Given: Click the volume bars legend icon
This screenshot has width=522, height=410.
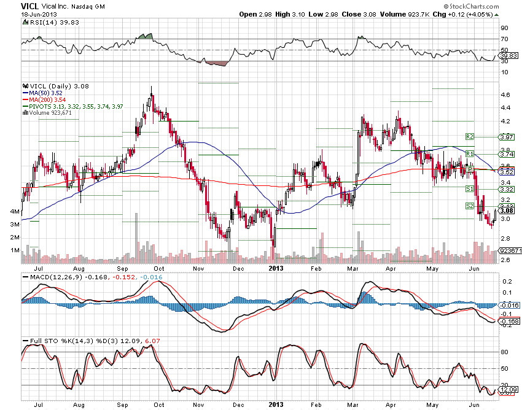Looking at the screenshot, I should click(25, 113).
